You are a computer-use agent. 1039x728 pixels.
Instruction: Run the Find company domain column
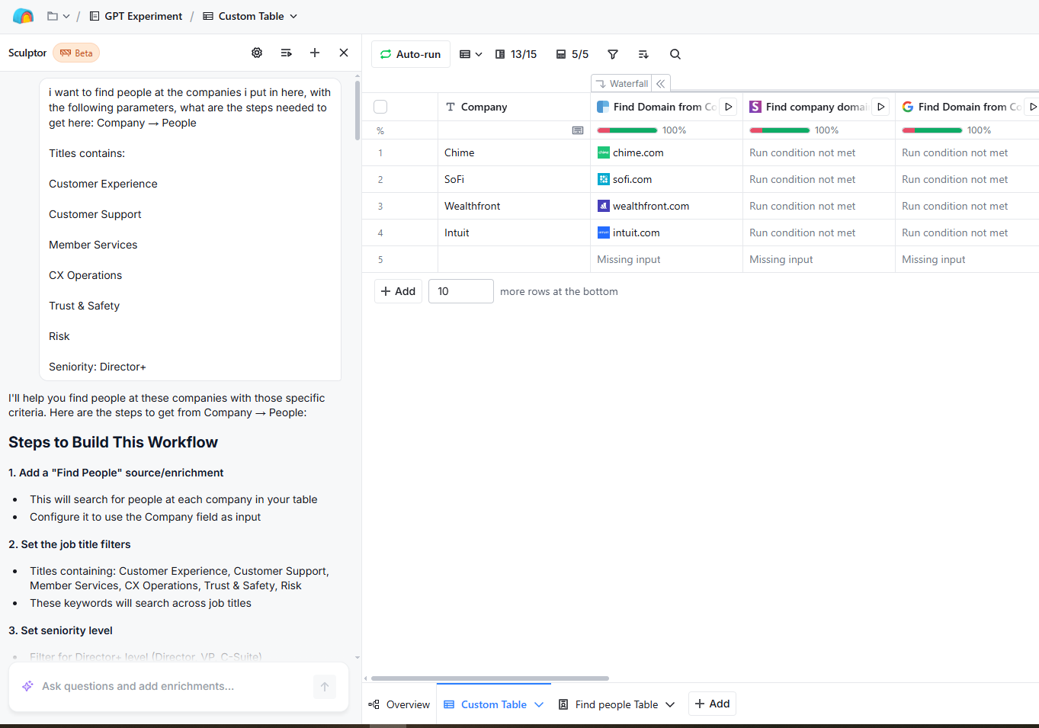[x=880, y=107]
